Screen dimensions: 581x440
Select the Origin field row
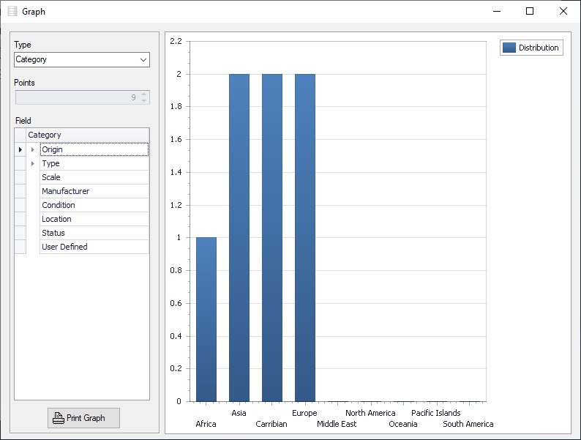coord(94,149)
